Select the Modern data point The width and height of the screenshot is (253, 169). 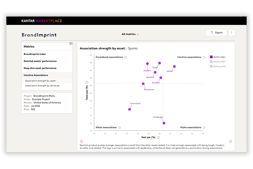point(147,64)
